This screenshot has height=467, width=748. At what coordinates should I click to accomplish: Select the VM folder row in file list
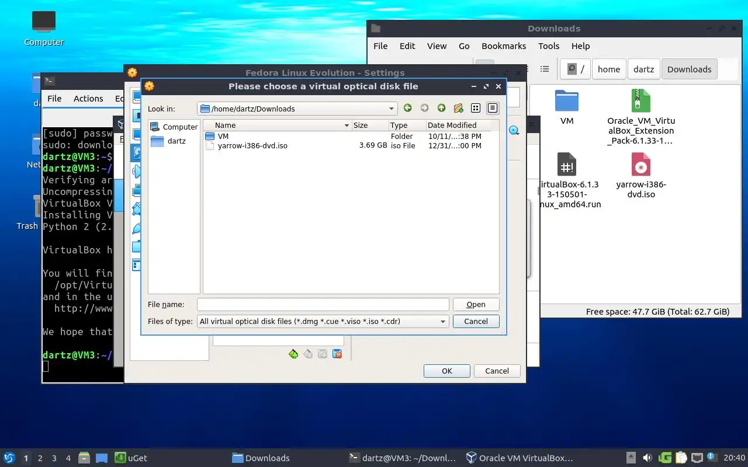coord(351,136)
